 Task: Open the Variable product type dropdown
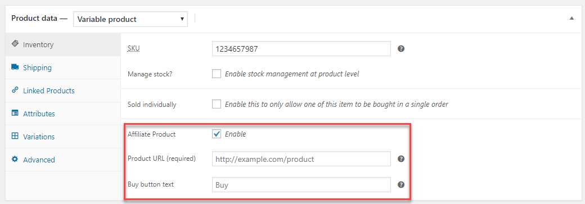coord(130,19)
